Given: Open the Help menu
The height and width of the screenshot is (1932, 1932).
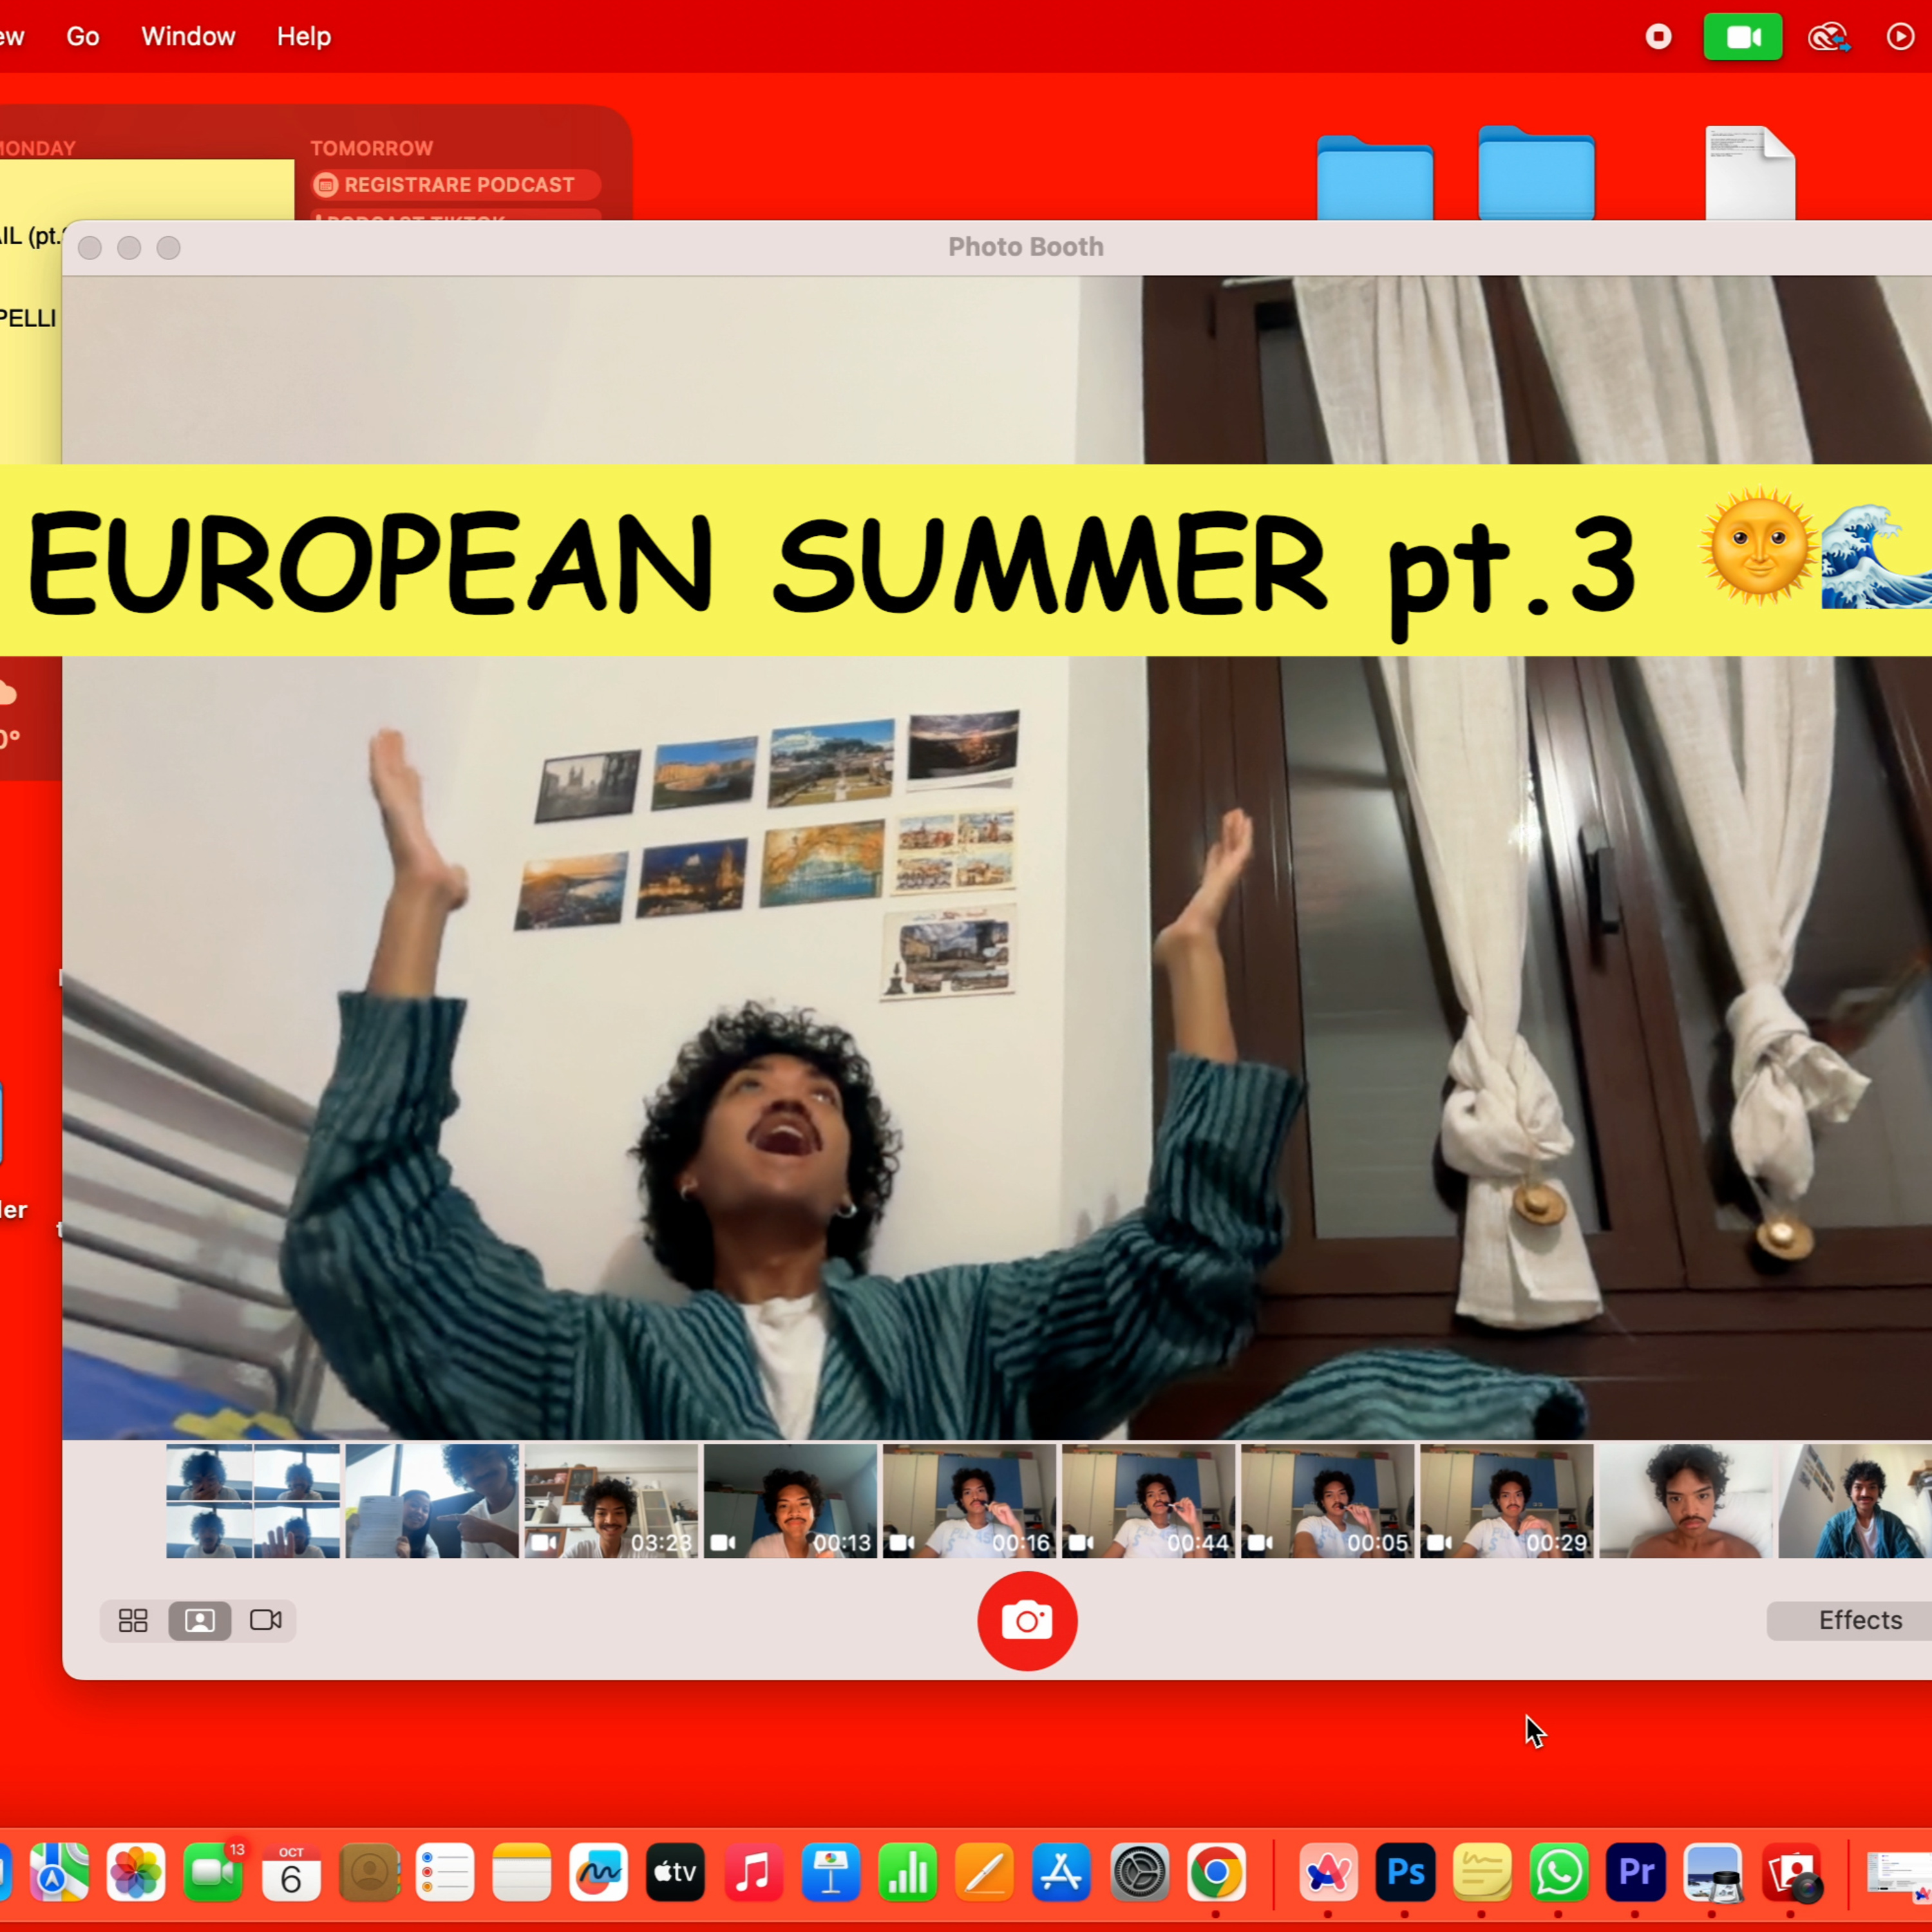Looking at the screenshot, I should [303, 37].
